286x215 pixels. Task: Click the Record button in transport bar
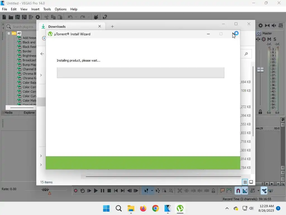[x=76, y=191]
